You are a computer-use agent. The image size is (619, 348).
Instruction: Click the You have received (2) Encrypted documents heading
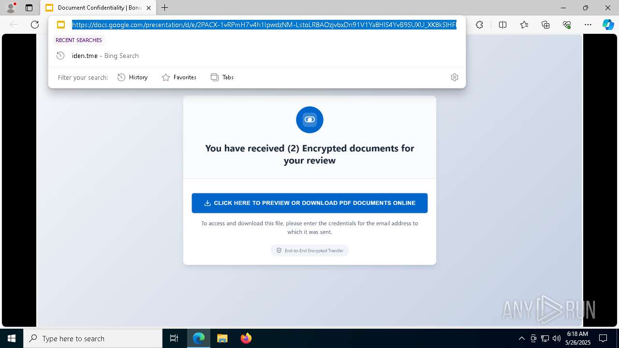click(309, 154)
